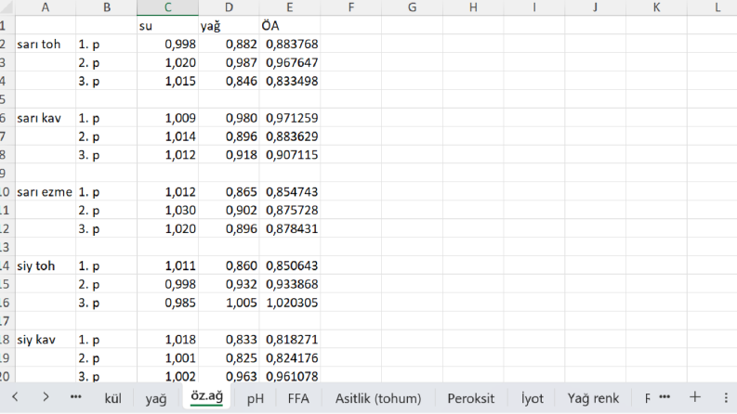Select the 'siy kav' cell
The image size is (737, 414).
click(46, 340)
